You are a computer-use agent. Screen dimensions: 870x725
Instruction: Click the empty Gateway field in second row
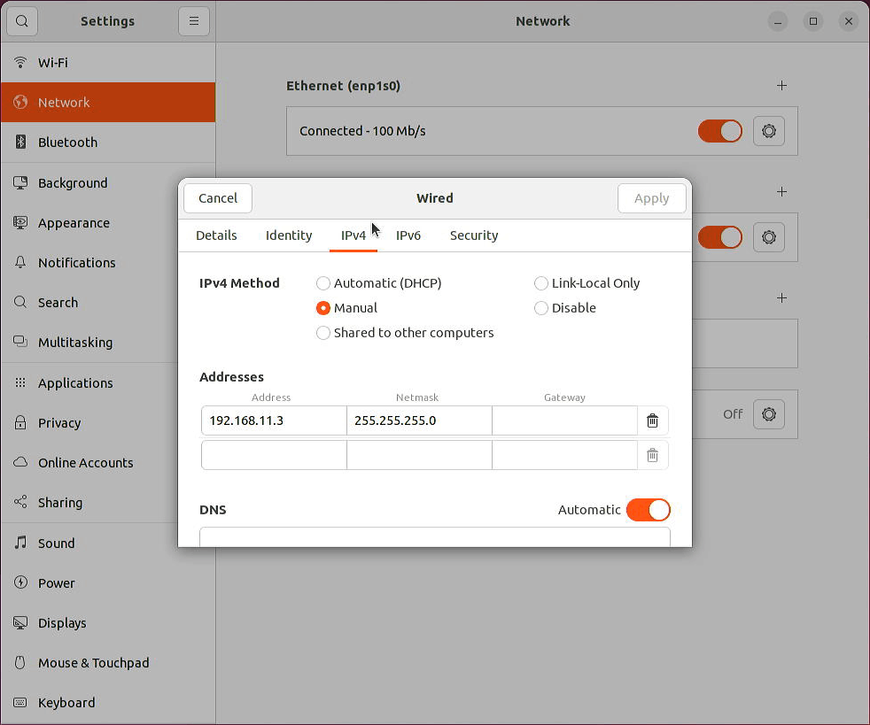coord(565,455)
